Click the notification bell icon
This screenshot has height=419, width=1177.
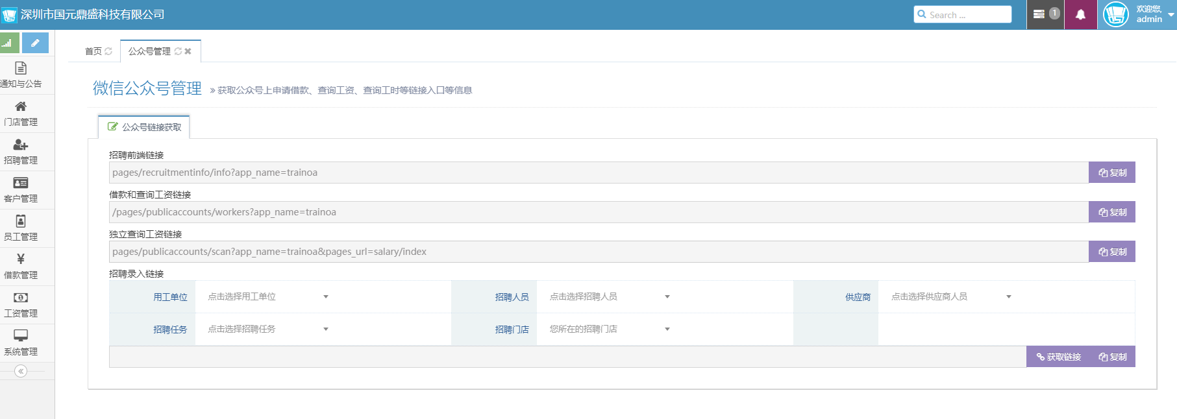click(1080, 14)
